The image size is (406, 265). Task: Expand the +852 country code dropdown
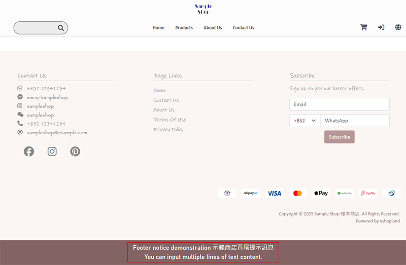point(305,121)
